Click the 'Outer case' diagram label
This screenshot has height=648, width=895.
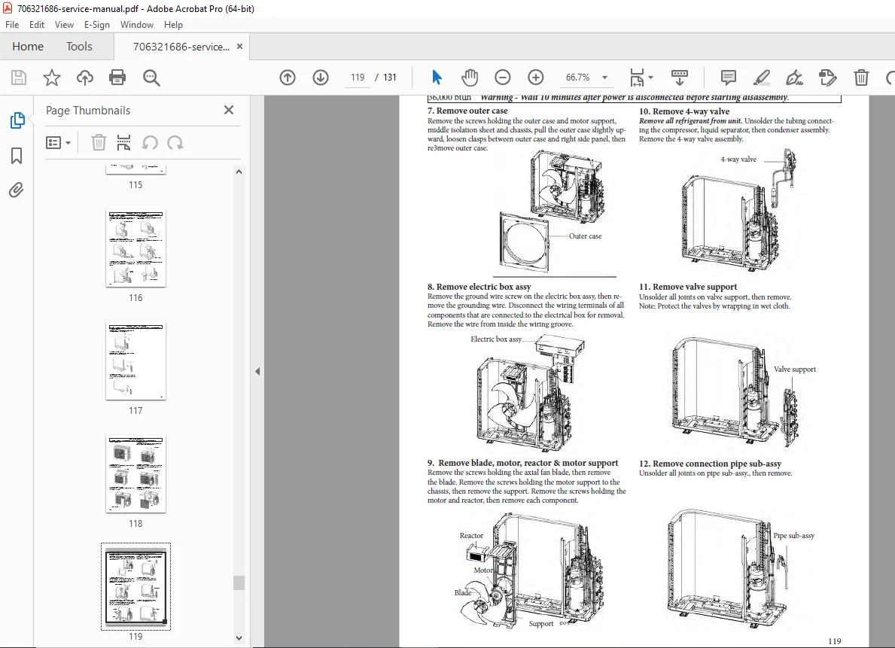pos(585,236)
